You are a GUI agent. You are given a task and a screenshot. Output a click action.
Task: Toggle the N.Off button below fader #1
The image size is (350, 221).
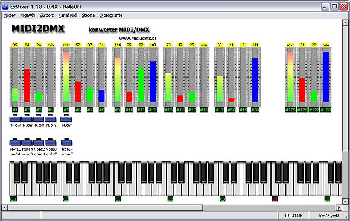click(15, 119)
